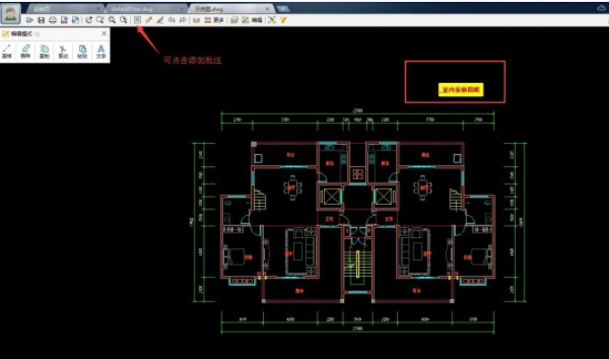The image size is (609, 359).
Task: Redo the last undone action
Action: coord(183,19)
